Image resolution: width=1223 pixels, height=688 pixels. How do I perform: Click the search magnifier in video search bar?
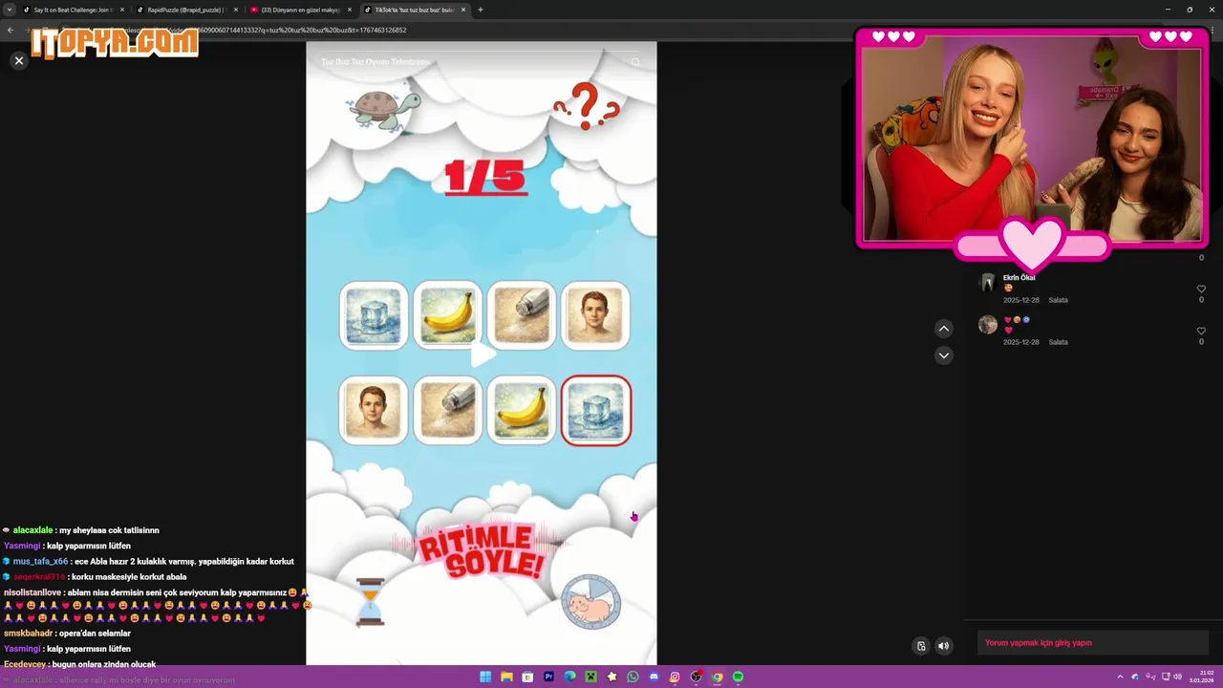click(x=635, y=62)
